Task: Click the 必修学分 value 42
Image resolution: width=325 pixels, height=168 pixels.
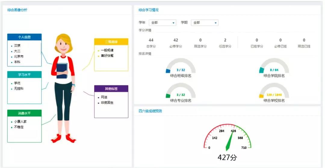Action: 176,40
